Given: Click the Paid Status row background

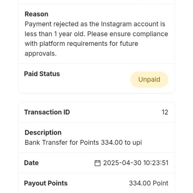Looking at the screenshot, I should [96, 78].
